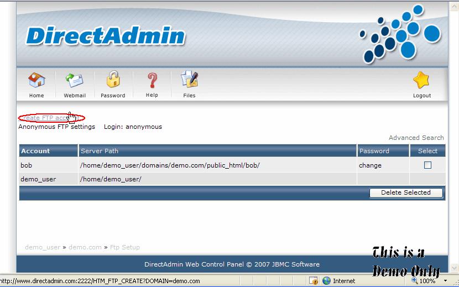This screenshot has height=287, width=459.
Task: Click the DirectAdmin Web Control Panel footer text
Action: coord(232,264)
